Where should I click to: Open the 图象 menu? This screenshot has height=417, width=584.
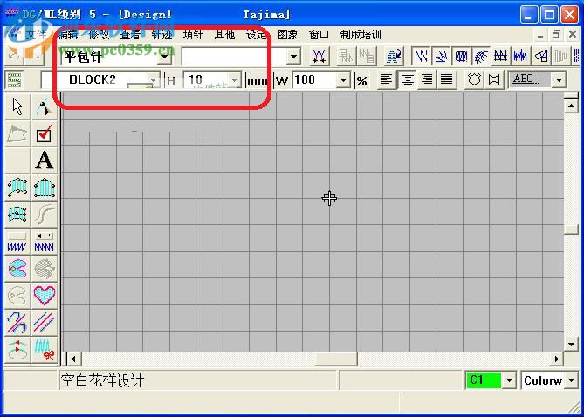tap(287, 34)
